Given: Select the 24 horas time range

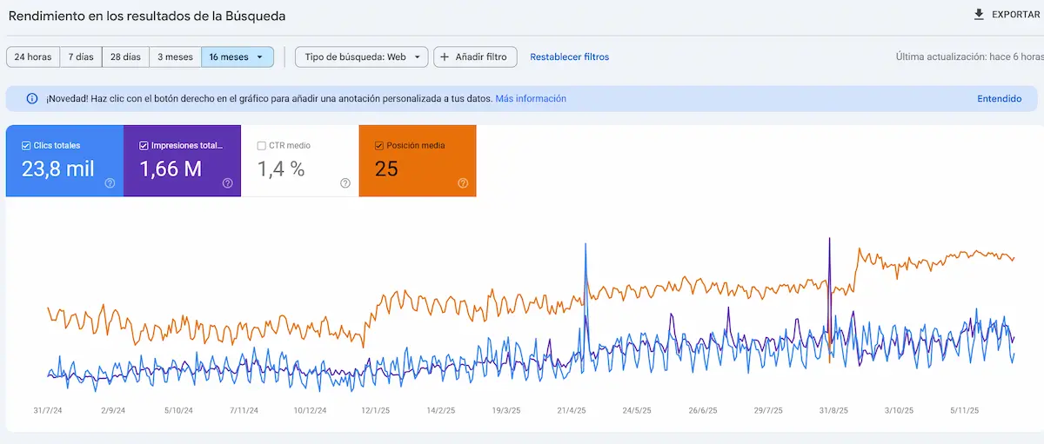Looking at the screenshot, I should (x=33, y=57).
